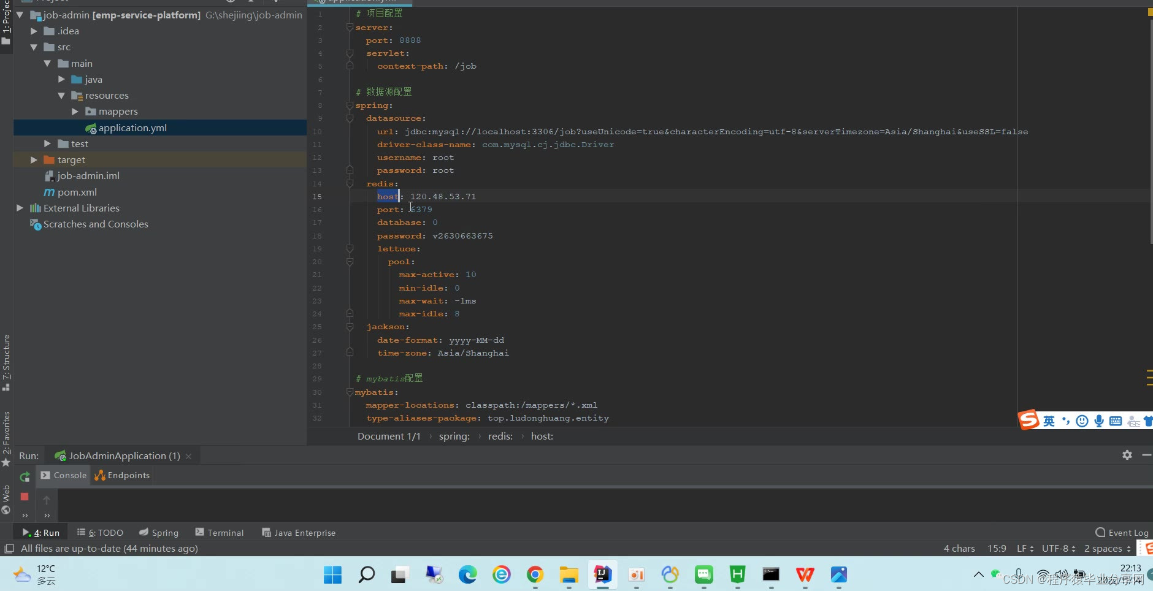The image size is (1153, 591).
Task: Open the 6: TODO tool window
Action: pos(100,533)
